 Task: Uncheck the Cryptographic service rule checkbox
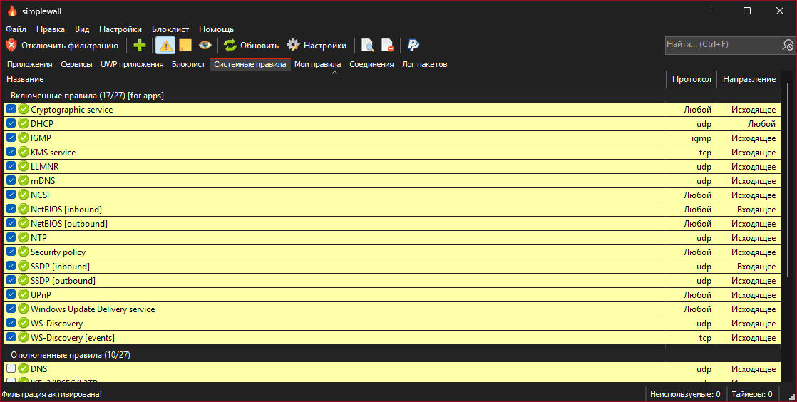[x=11, y=109]
